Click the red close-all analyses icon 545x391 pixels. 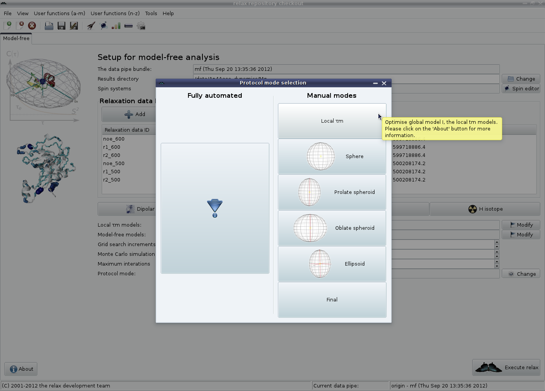pyautogui.click(x=32, y=26)
